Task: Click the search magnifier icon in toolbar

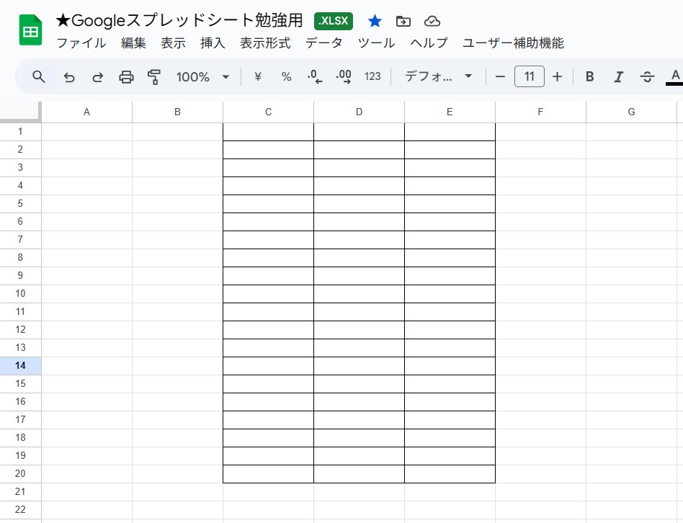Action: [x=39, y=76]
